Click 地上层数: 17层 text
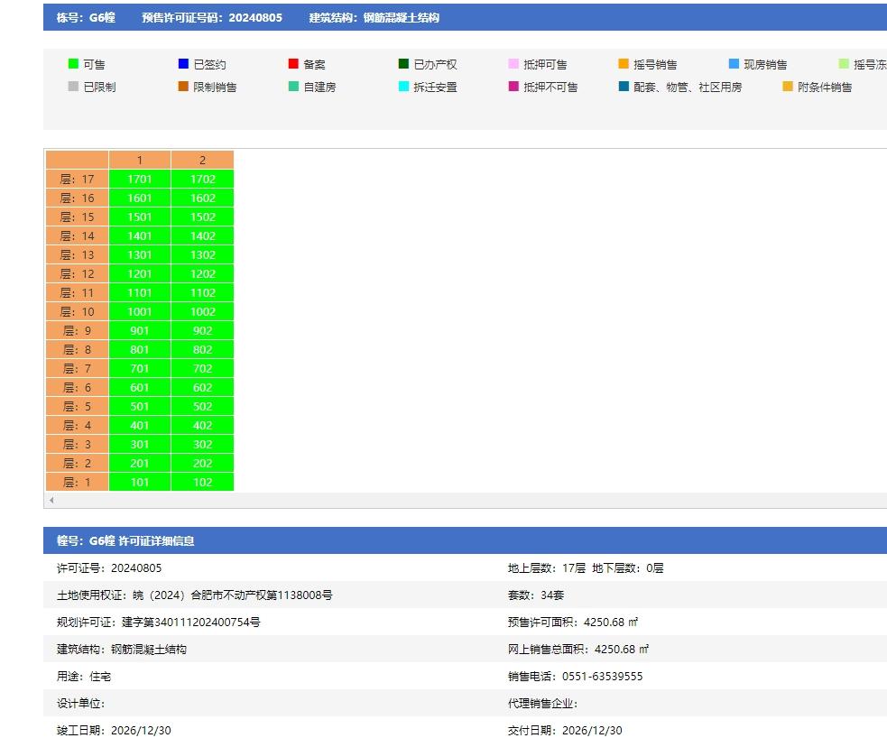887x738 pixels. pos(547,567)
